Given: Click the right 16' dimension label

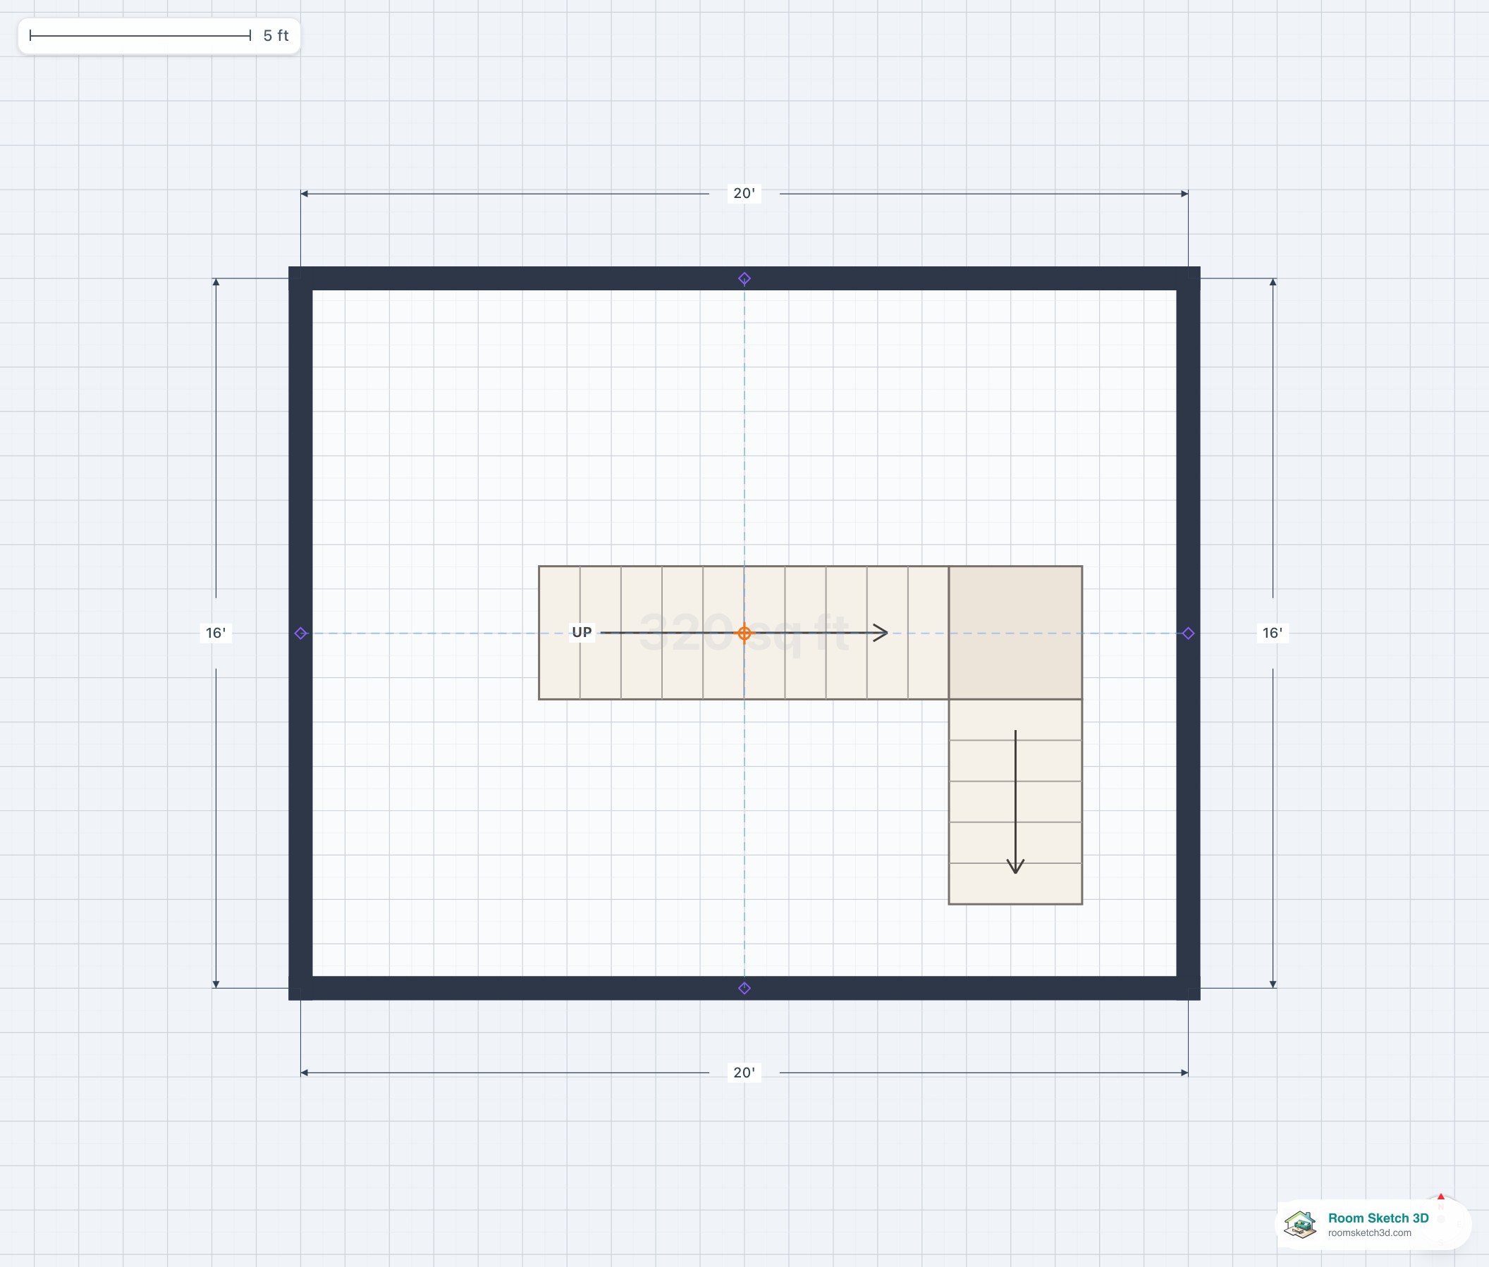Looking at the screenshot, I should [x=1273, y=633].
